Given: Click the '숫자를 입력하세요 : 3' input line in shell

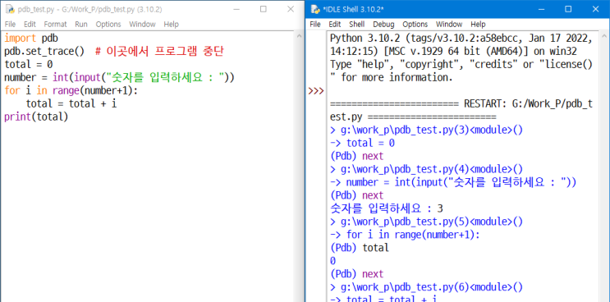Looking at the screenshot, I should [387, 208].
